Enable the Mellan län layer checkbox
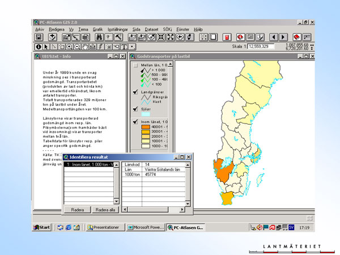Image resolution: width=340 pixels, height=255 pixels. [135, 66]
